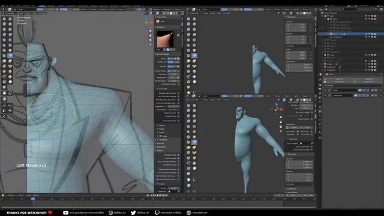Screen dimensions: 384x216
Task: Click the zoom magnifier in bottom-right viewport
Action: point(281,118)
